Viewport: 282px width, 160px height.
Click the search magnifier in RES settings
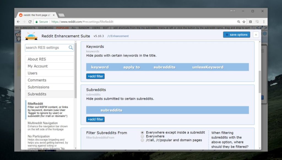click(71, 48)
